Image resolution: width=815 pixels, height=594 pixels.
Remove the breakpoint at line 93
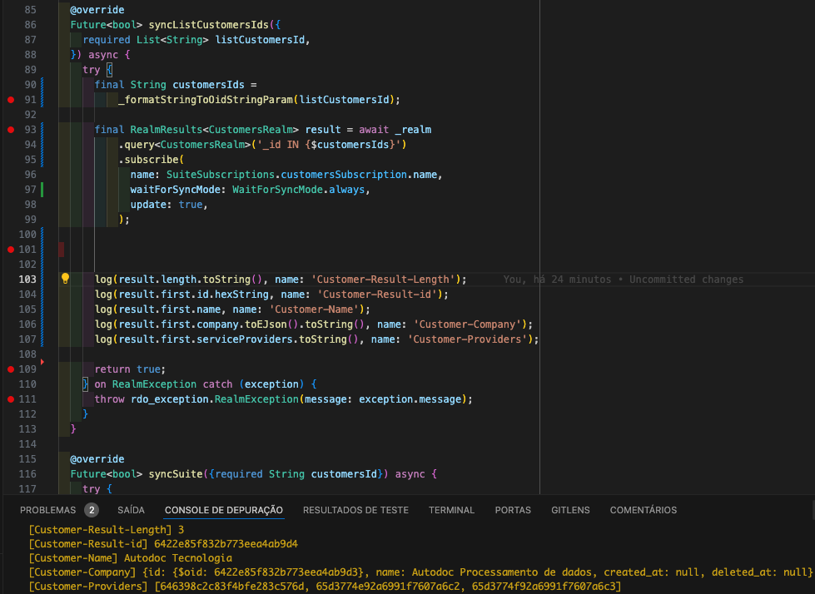tap(11, 130)
